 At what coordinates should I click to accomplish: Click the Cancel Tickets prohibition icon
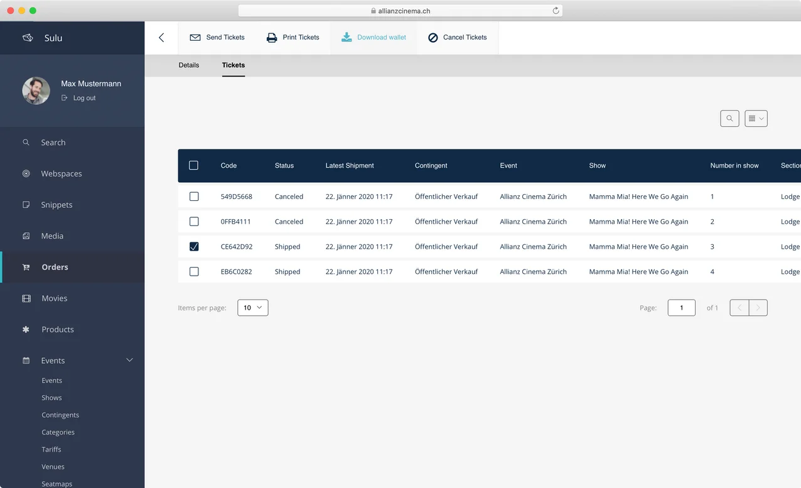click(x=433, y=38)
